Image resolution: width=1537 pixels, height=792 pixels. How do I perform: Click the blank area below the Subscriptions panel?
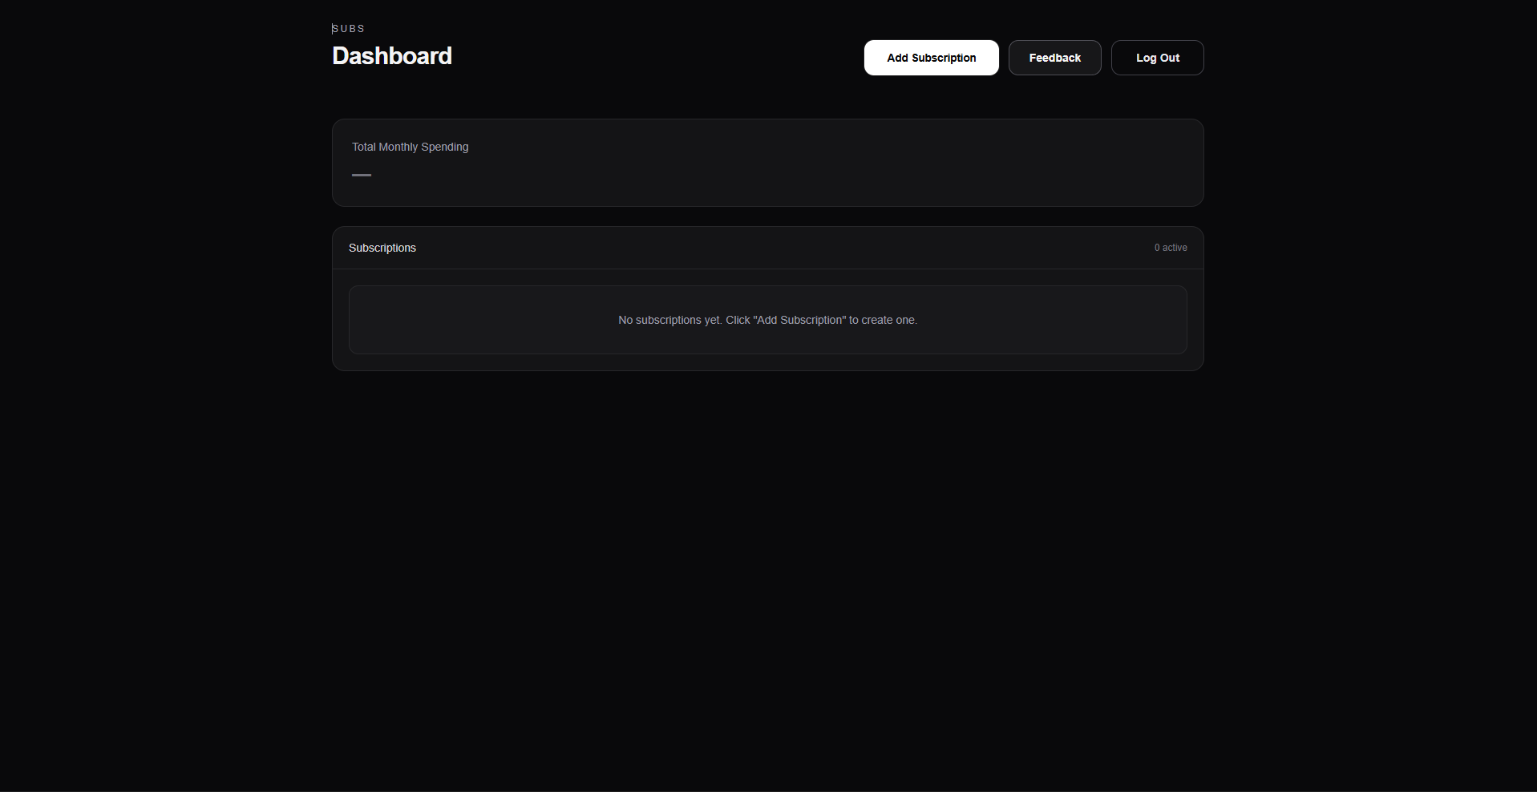[x=767, y=521]
